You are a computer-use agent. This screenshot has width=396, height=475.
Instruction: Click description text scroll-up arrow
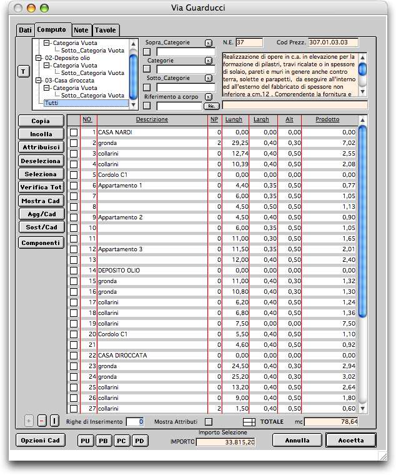pos(362,57)
